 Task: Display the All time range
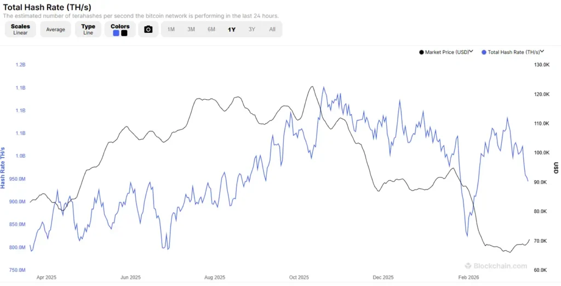point(272,30)
